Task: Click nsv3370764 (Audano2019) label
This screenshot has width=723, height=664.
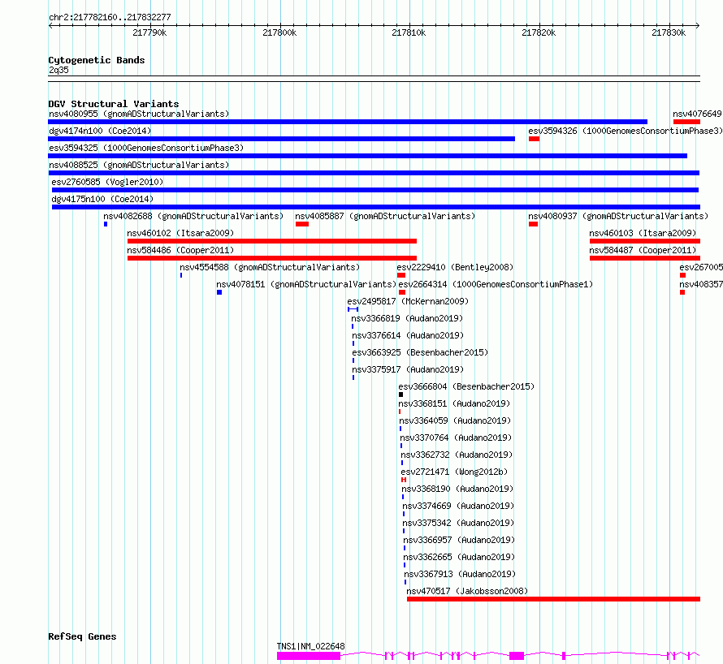Action: (x=456, y=438)
